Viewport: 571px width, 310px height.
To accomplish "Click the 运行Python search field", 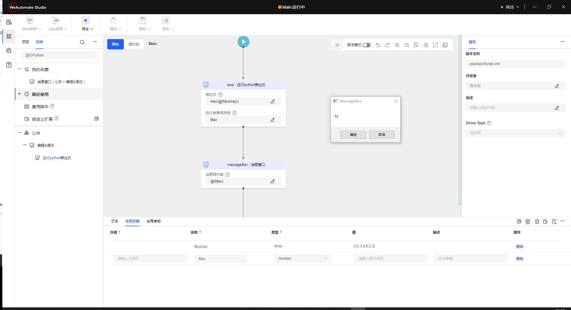I will [x=59, y=55].
